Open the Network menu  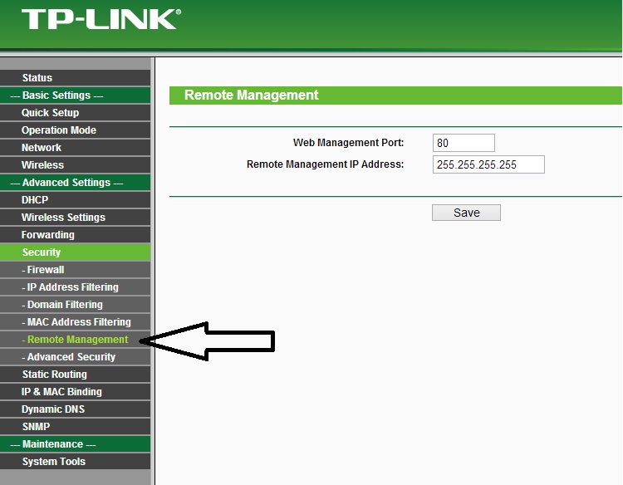pyautogui.click(x=75, y=148)
